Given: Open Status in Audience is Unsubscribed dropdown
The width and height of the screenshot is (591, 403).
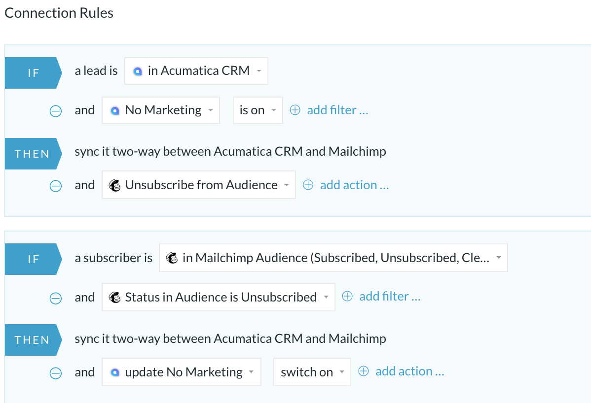Looking at the screenshot, I should tap(219, 297).
